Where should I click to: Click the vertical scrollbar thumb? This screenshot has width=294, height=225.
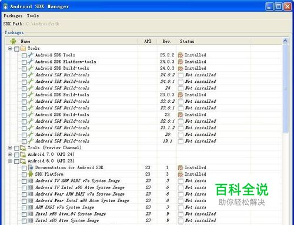pos(285,89)
